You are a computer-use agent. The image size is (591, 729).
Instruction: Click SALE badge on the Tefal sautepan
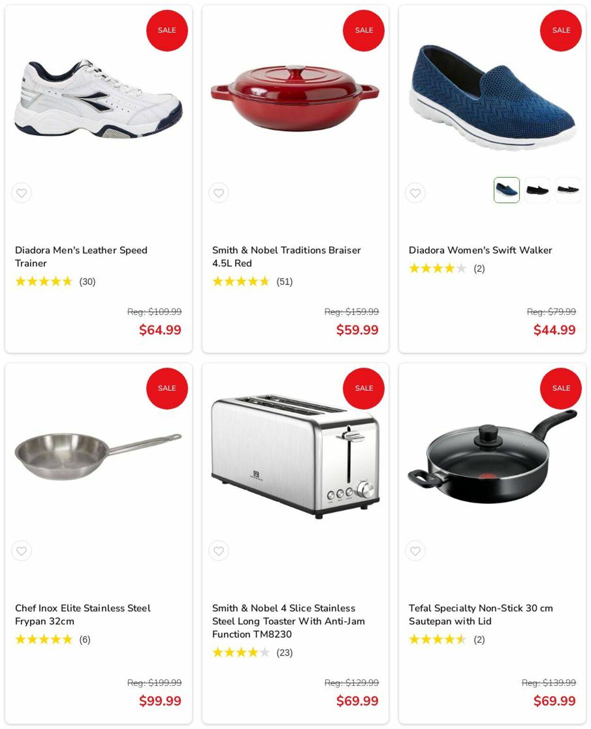coord(561,388)
